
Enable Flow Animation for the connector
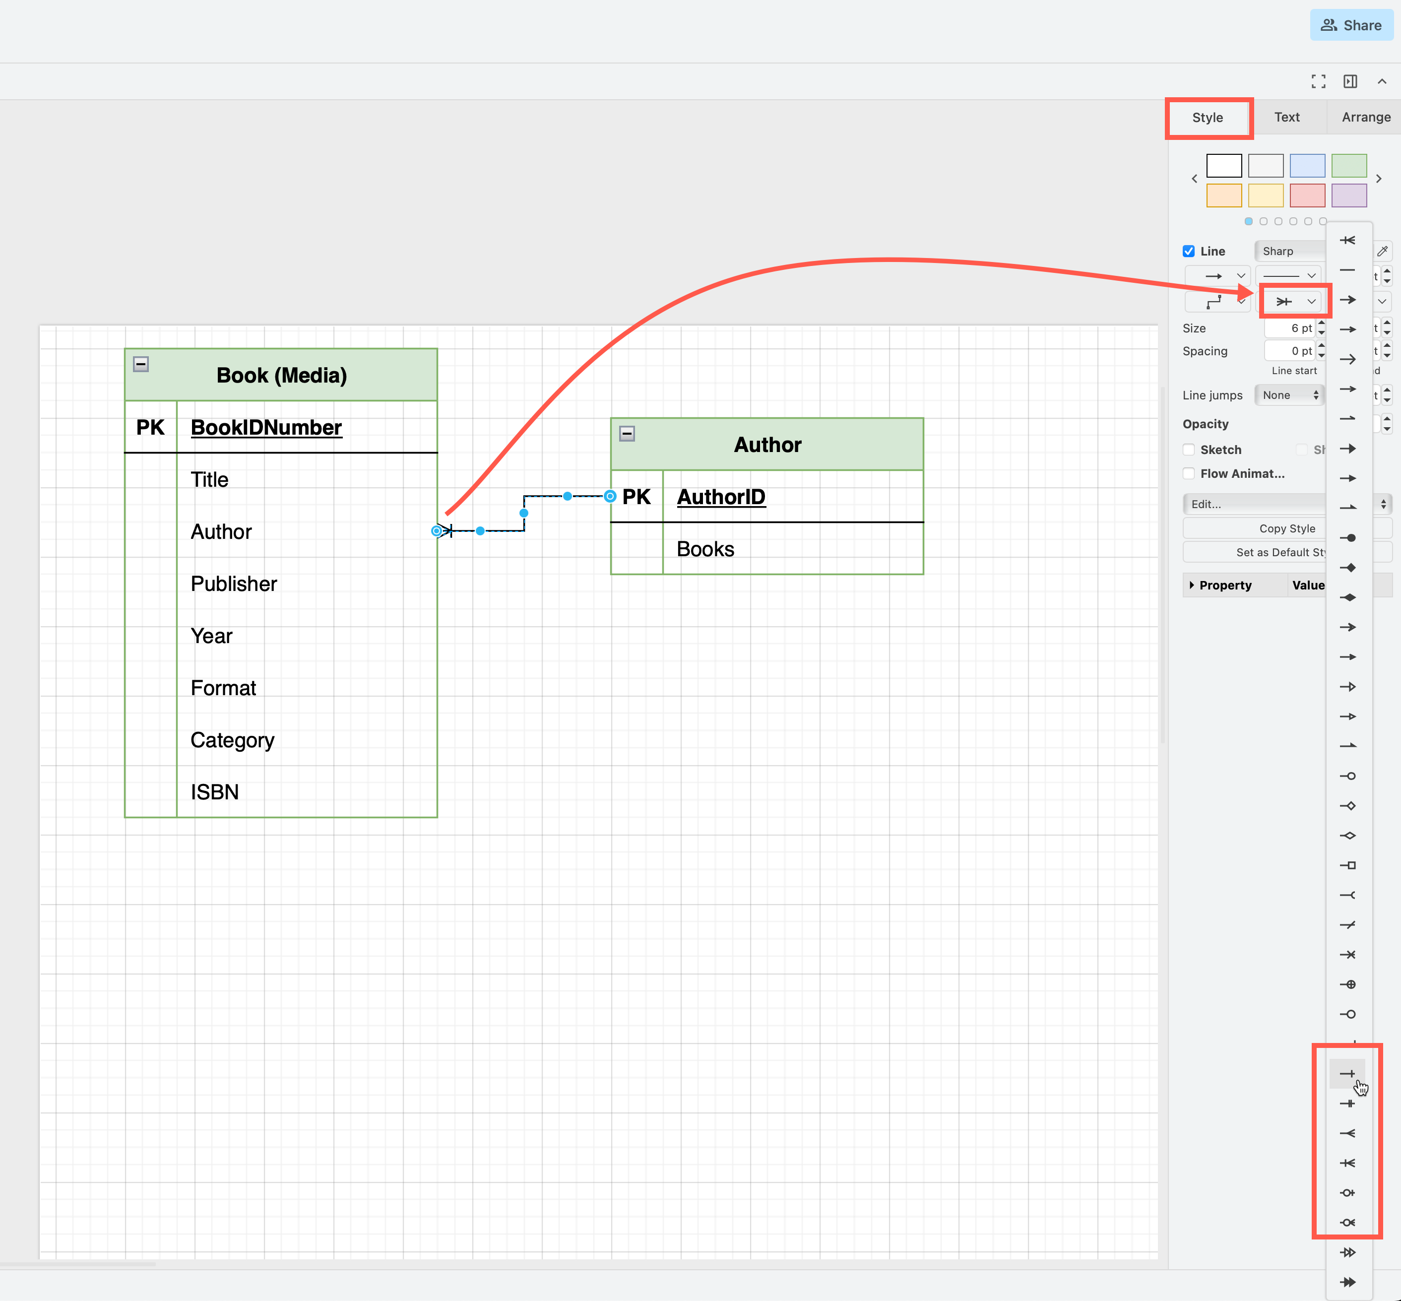[1189, 473]
